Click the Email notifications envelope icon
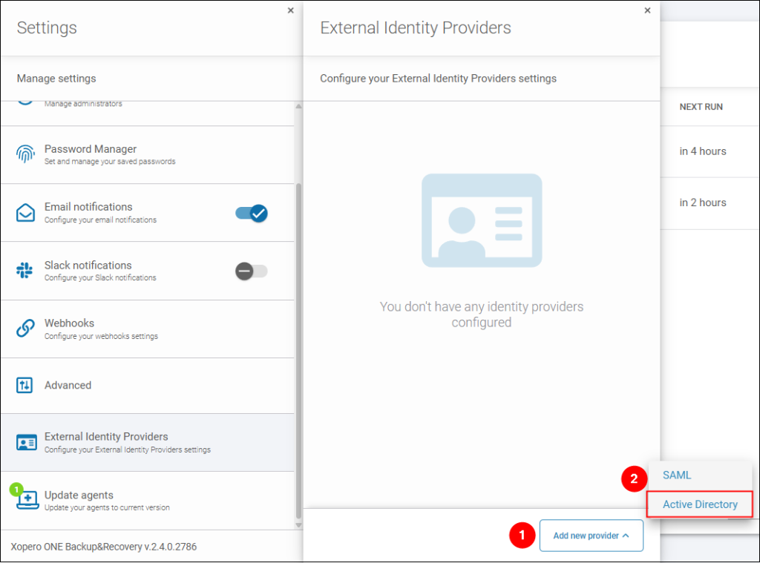Viewport: 760px width, 563px height. coord(25,213)
